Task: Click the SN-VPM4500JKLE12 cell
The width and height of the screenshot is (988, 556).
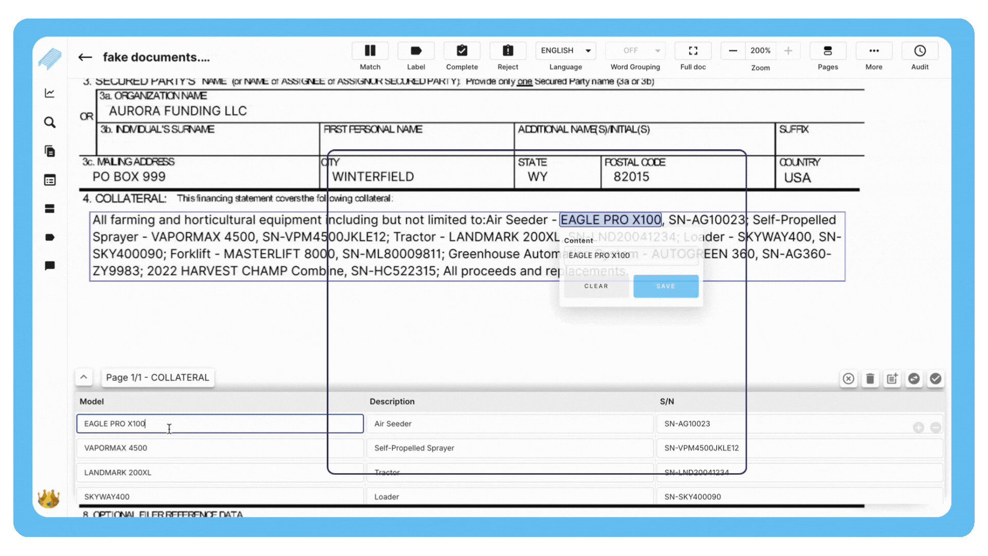Action: click(800, 448)
